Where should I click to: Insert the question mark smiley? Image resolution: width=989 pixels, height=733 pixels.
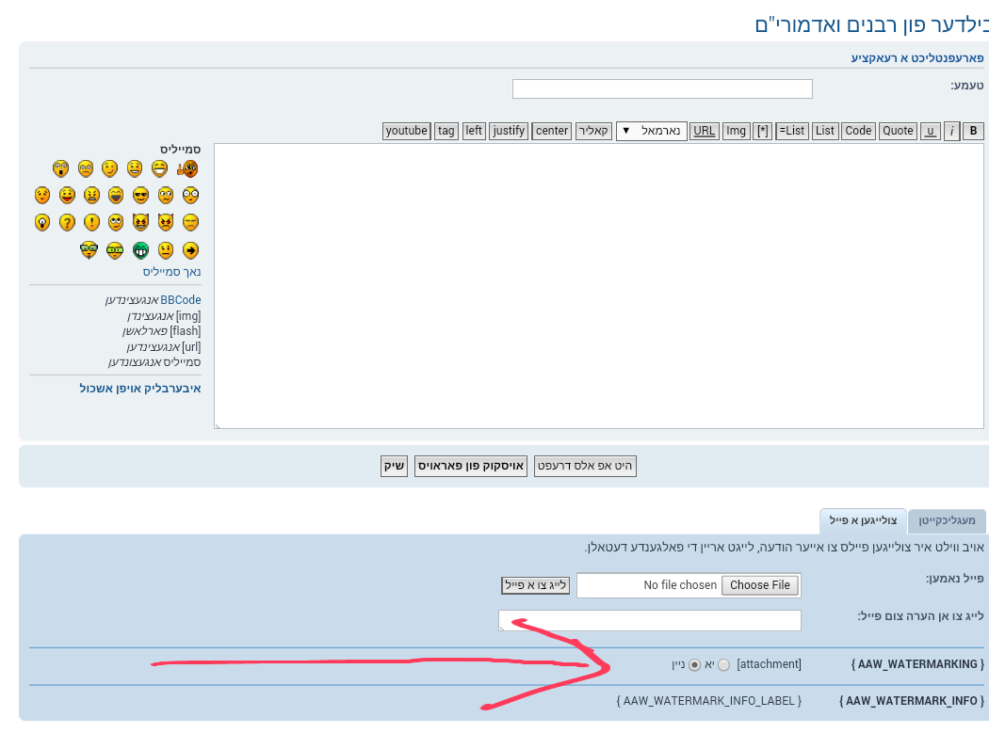(x=67, y=223)
